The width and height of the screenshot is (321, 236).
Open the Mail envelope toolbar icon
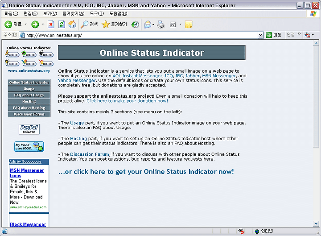coord(148,25)
